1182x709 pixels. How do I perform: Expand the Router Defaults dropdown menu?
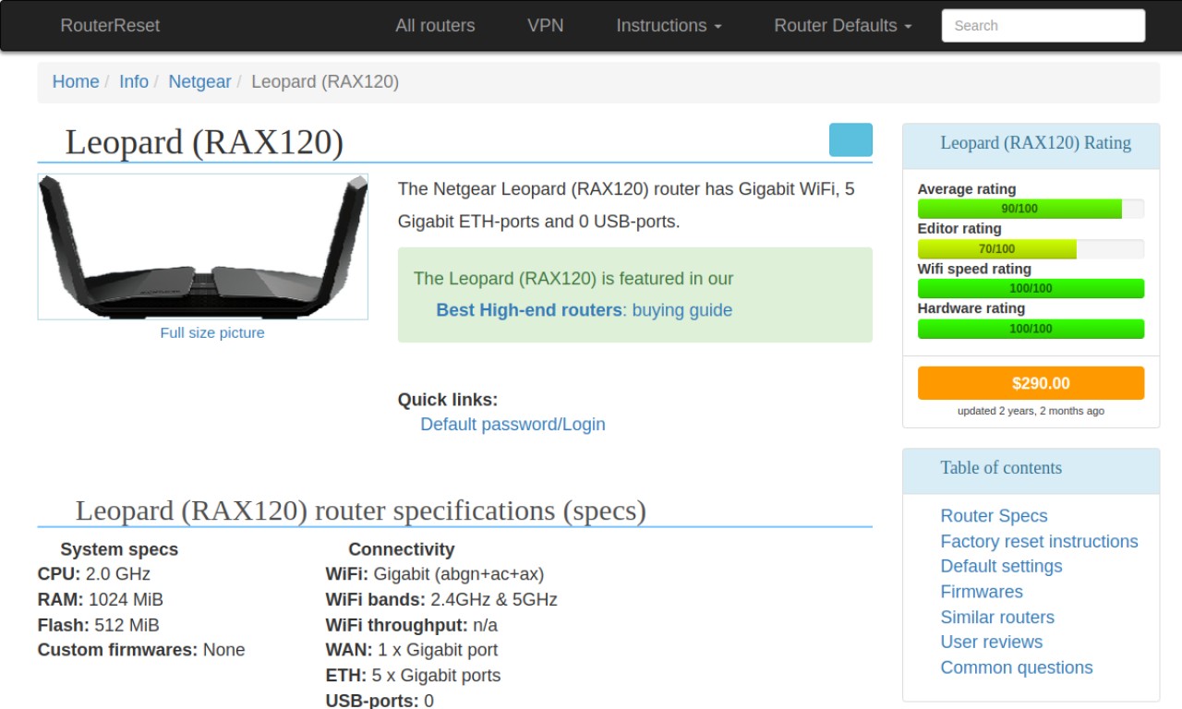coord(843,26)
